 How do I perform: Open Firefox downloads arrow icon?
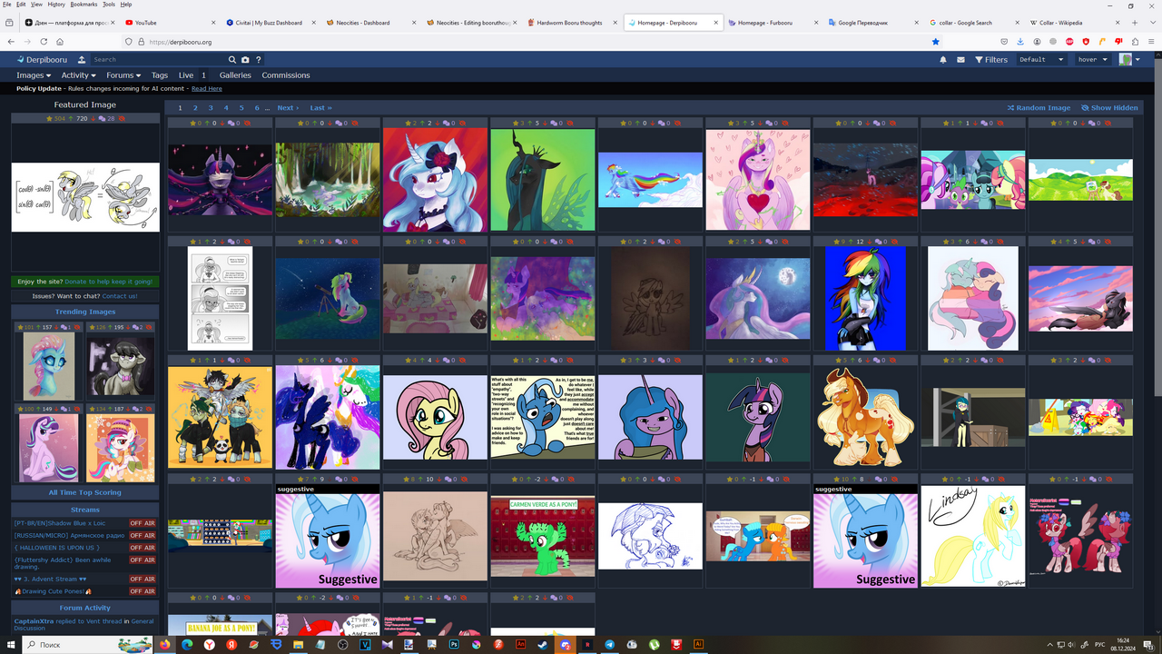tap(1020, 42)
